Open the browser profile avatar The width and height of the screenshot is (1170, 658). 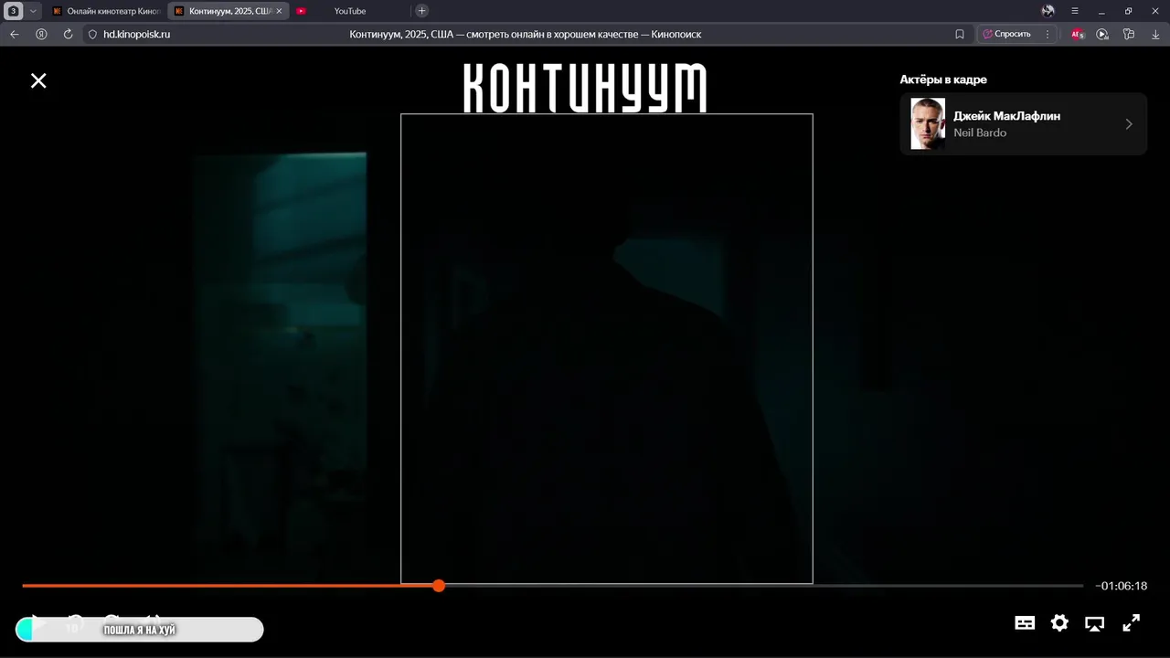1048,11
